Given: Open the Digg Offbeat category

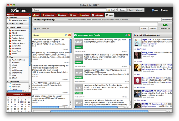Looking at the screenshot, I should coord(14,78).
